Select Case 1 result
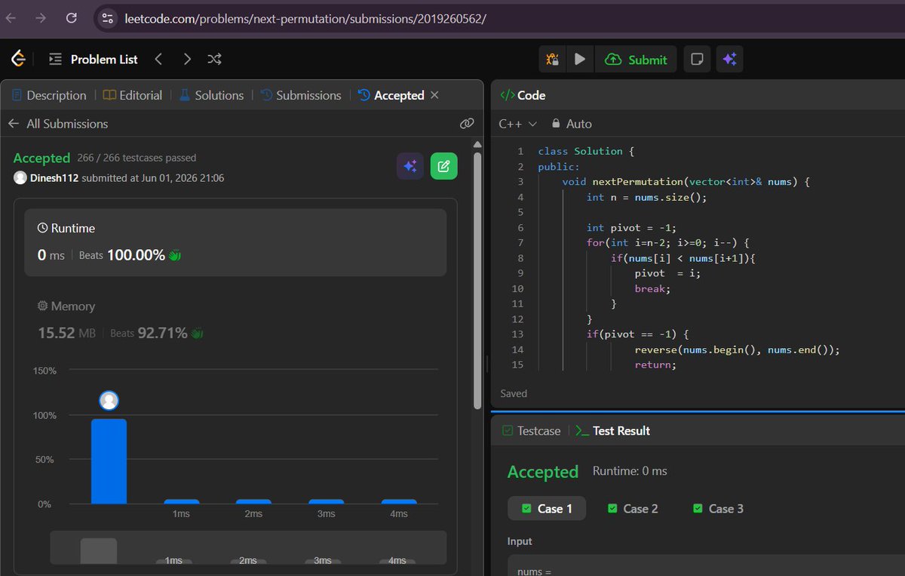The height and width of the screenshot is (576, 905). pos(547,509)
